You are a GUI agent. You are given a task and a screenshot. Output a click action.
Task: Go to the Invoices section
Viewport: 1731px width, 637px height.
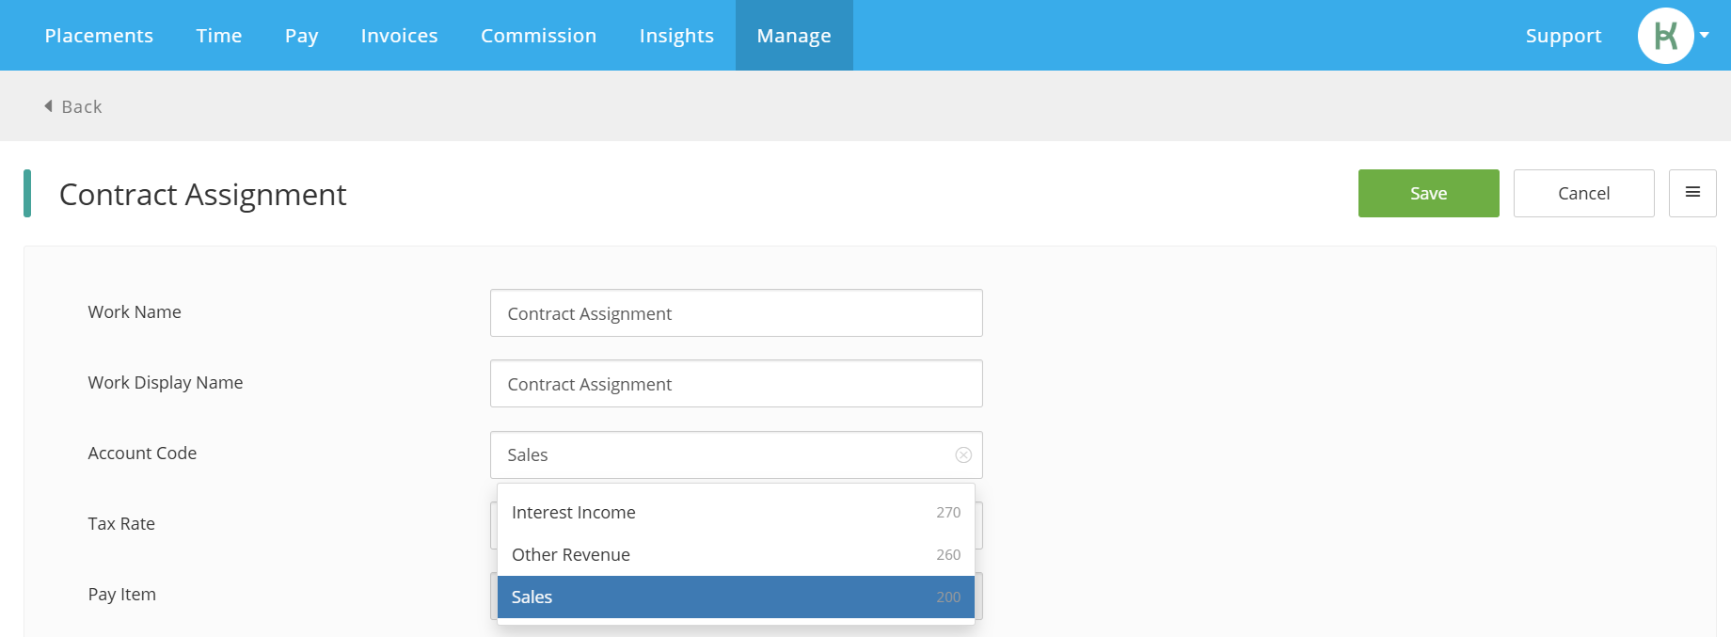point(400,36)
